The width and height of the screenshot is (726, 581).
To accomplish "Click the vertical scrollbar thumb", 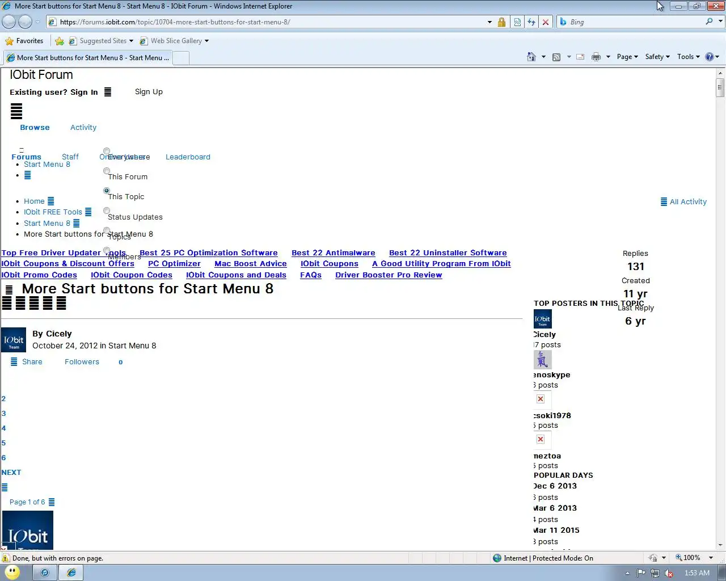I will [720, 88].
